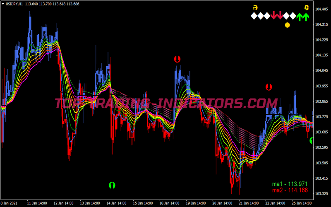
Task: Click the last green up arrow in signal row
Action: click(306, 17)
